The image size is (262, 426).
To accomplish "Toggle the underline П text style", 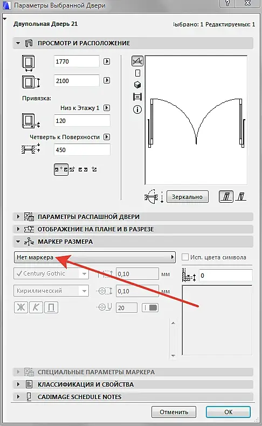I will pyautogui.click(x=51, y=307).
